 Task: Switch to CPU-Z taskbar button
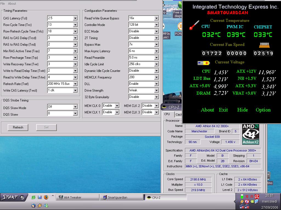(x=165, y=197)
